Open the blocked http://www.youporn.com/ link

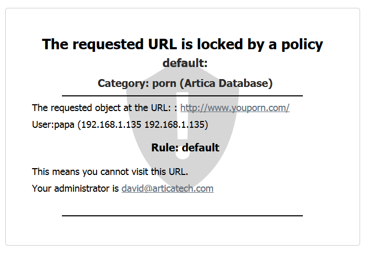point(235,108)
